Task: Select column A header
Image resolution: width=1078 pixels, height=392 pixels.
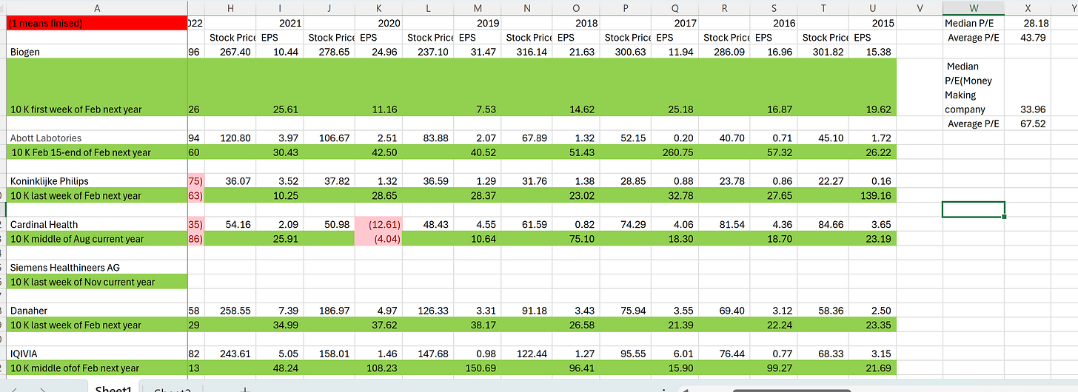Action: click(98, 7)
